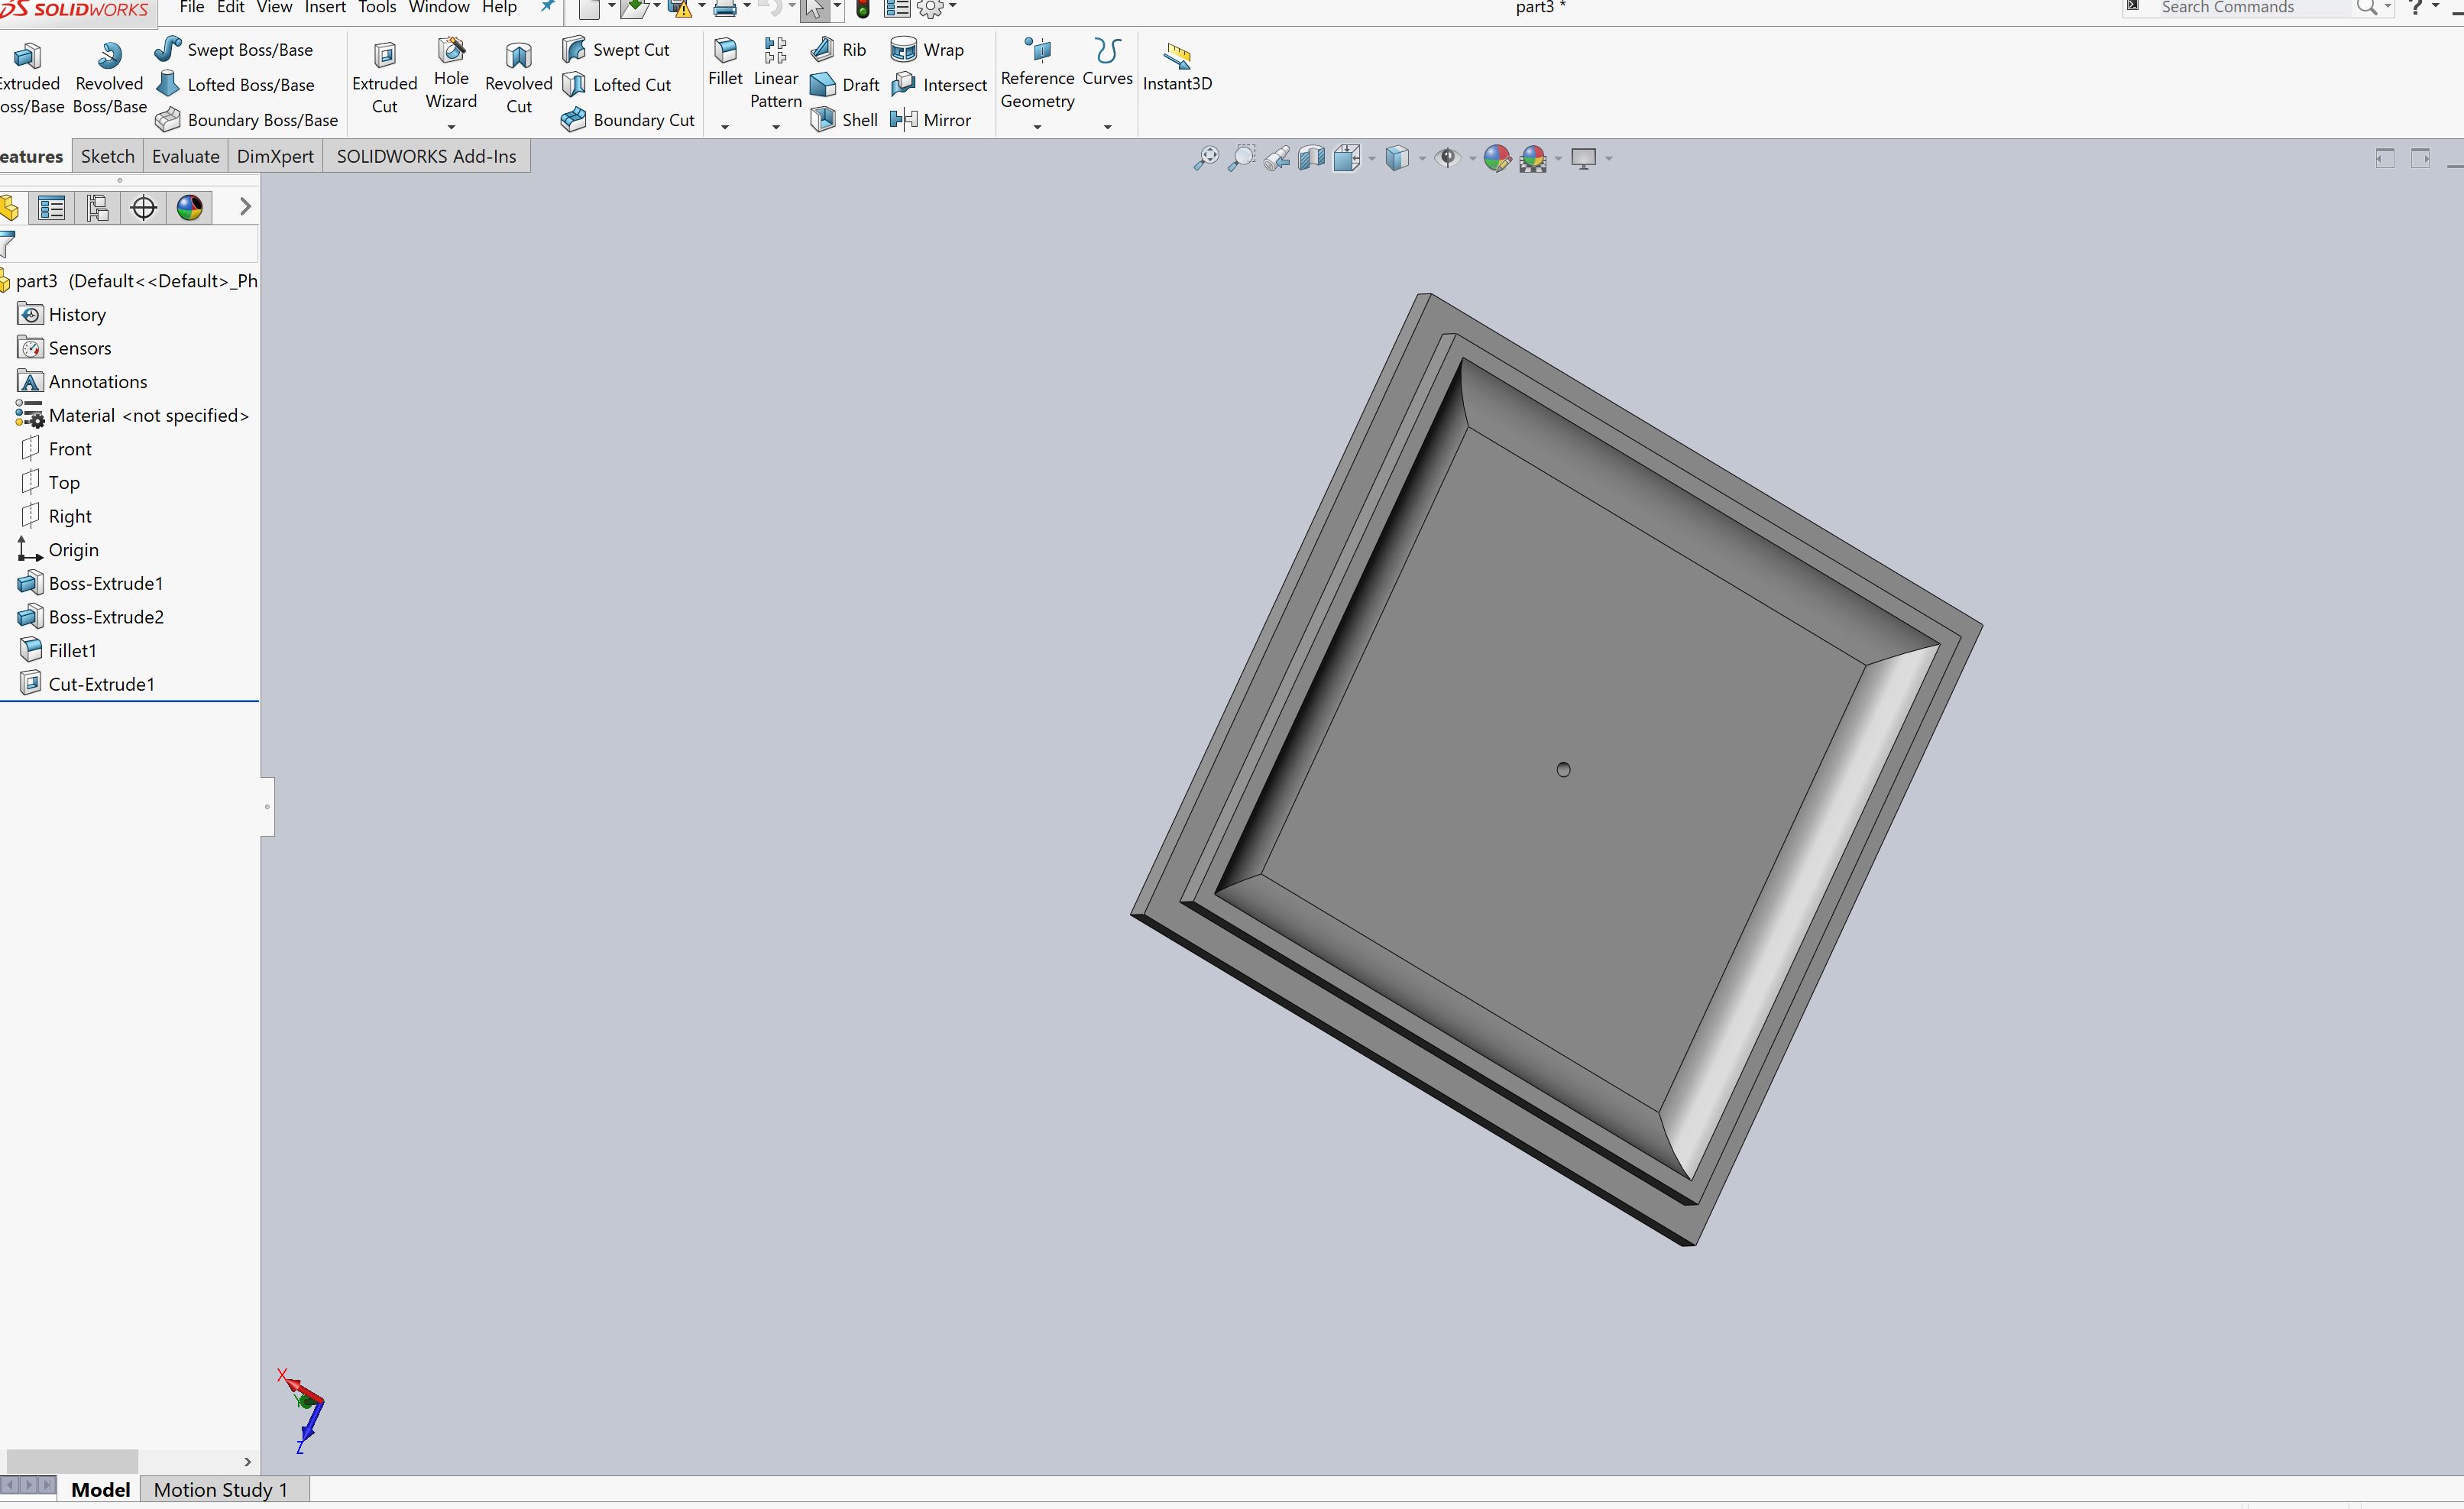Expand Curves dropdown arrow

click(x=1107, y=127)
